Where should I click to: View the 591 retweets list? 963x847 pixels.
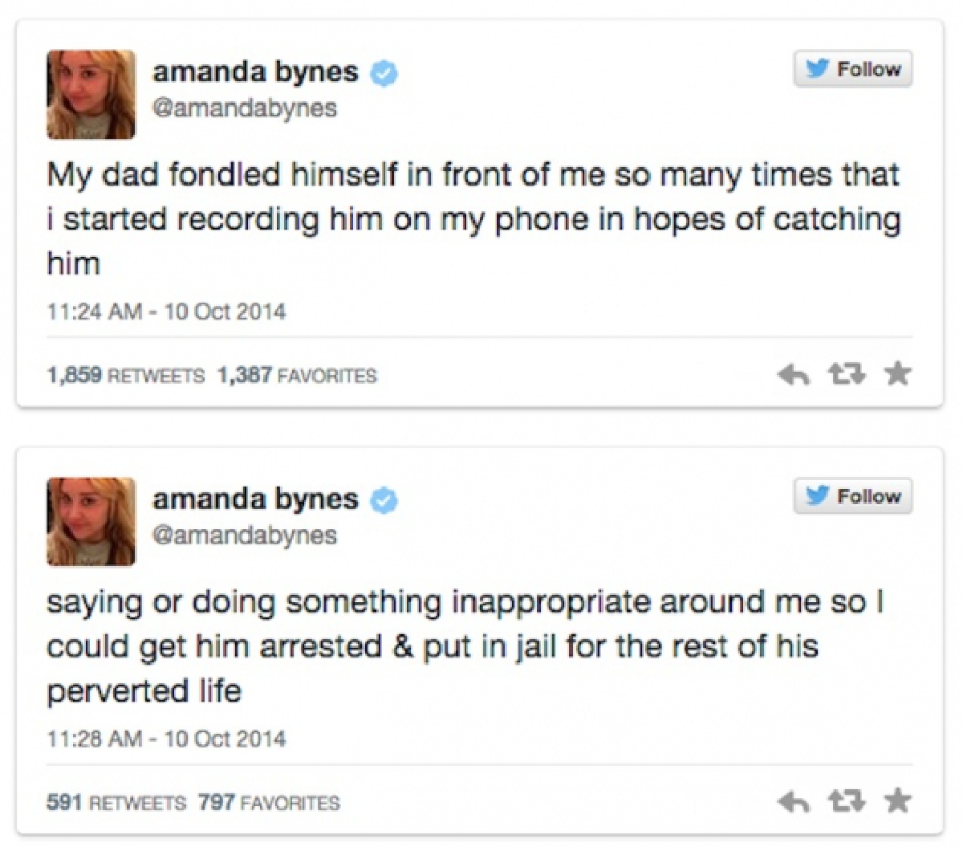point(116,803)
